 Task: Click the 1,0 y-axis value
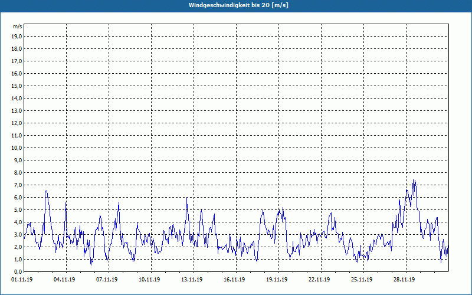tap(18, 259)
